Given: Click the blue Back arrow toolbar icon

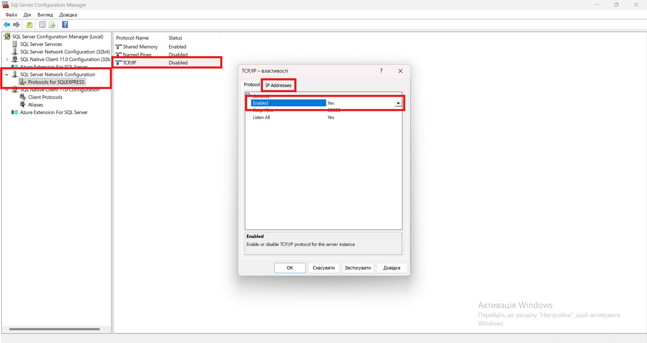Looking at the screenshot, I should [x=7, y=25].
